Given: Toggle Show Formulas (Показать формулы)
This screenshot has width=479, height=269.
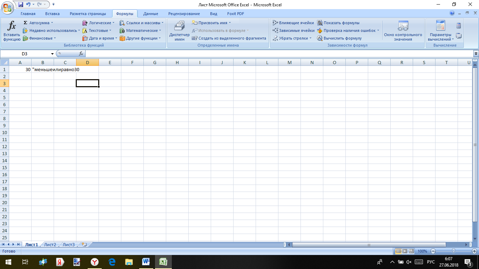Looking at the screenshot, I should 338,23.
